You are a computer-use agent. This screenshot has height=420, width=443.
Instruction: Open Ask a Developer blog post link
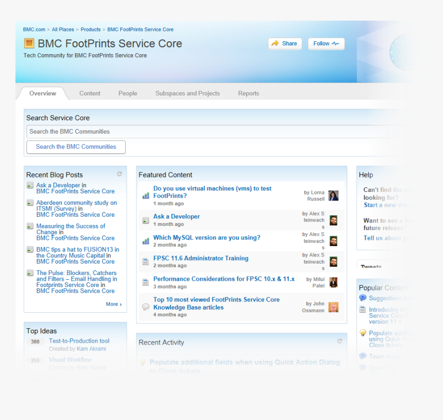(59, 185)
